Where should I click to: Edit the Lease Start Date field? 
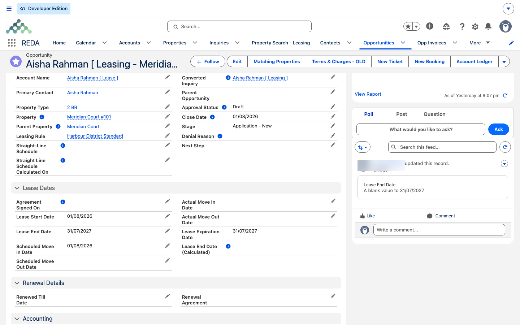coord(168,216)
